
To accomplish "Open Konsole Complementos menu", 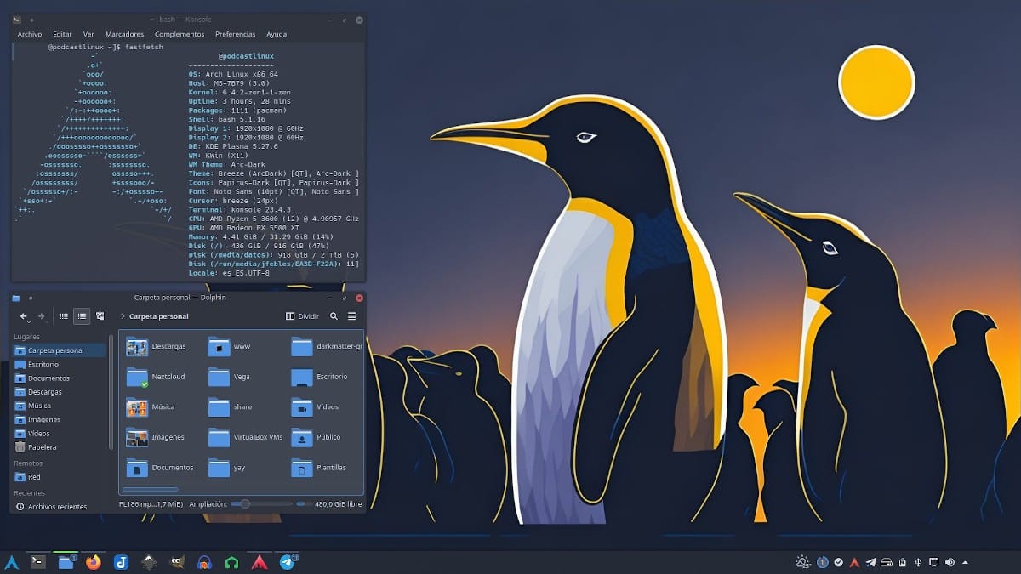I will 180,34.
